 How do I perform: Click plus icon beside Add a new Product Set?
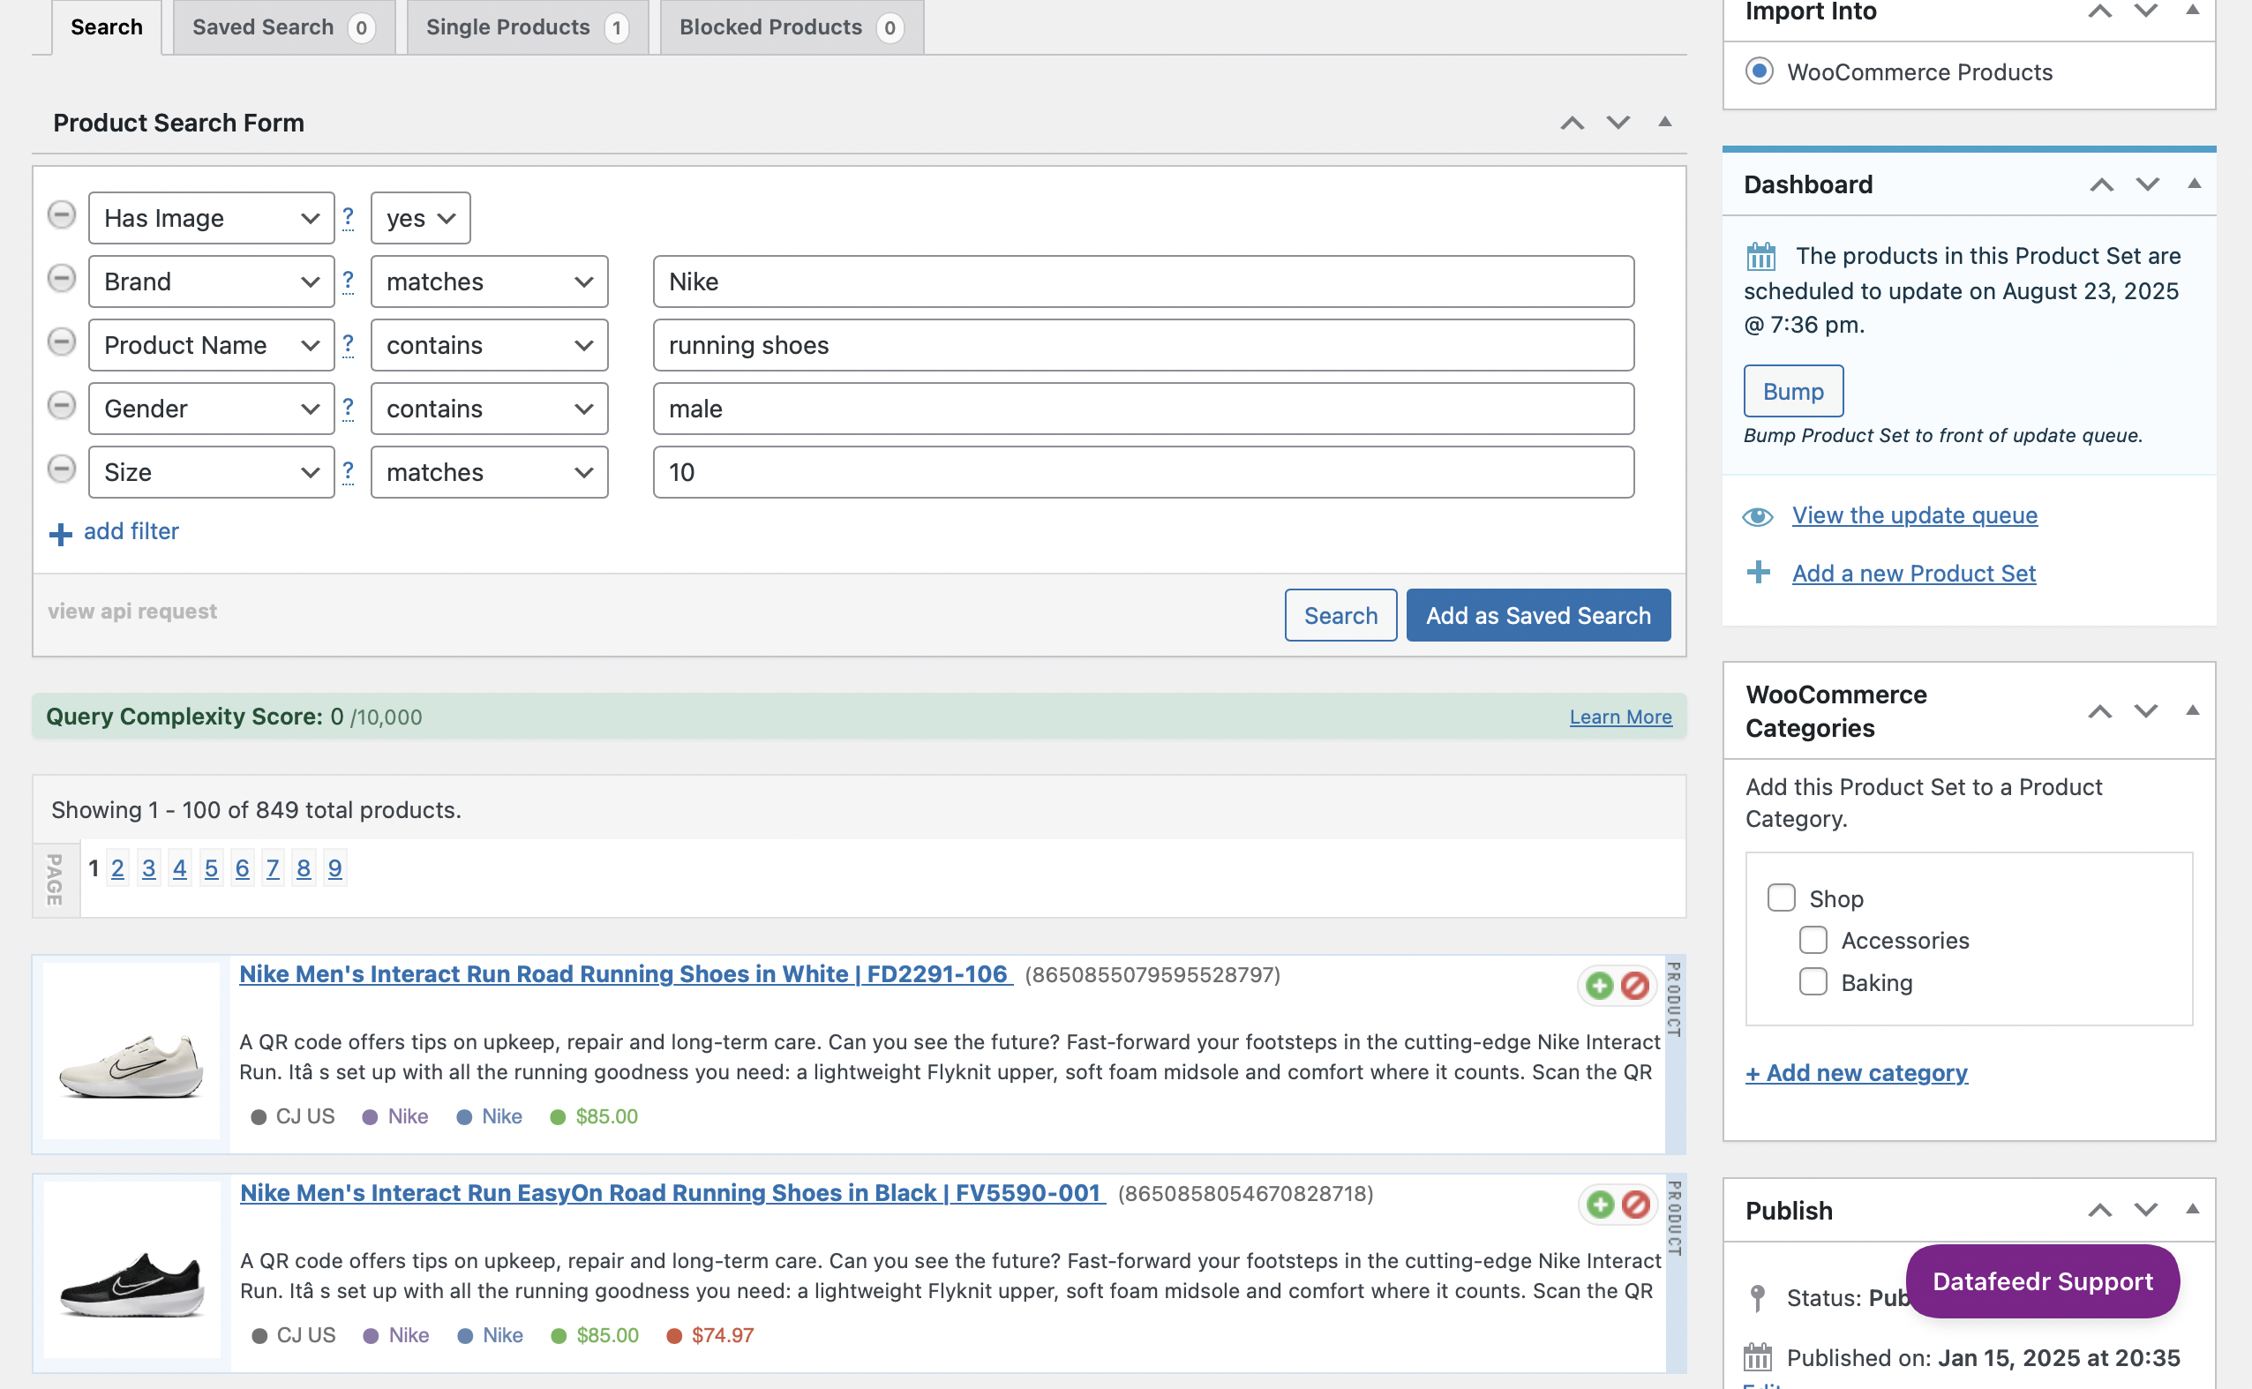[1758, 573]
